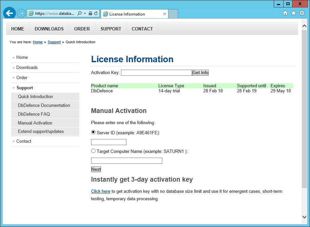The width and height of the screenshot is (310, 227).
Task: Open Favorites with the star icon
Action: pos(293,13)
